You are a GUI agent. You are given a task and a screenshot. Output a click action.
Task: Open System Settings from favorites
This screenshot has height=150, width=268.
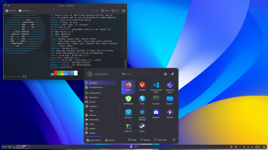(x=142, y=115)
